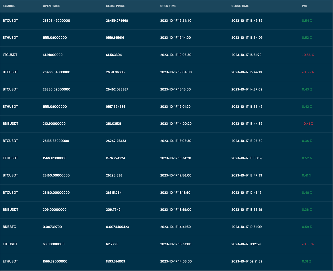This screenshot has height=271, width=333.
Task: Select the -0.56 % PNL value
Action: click(x=308, y=55)
